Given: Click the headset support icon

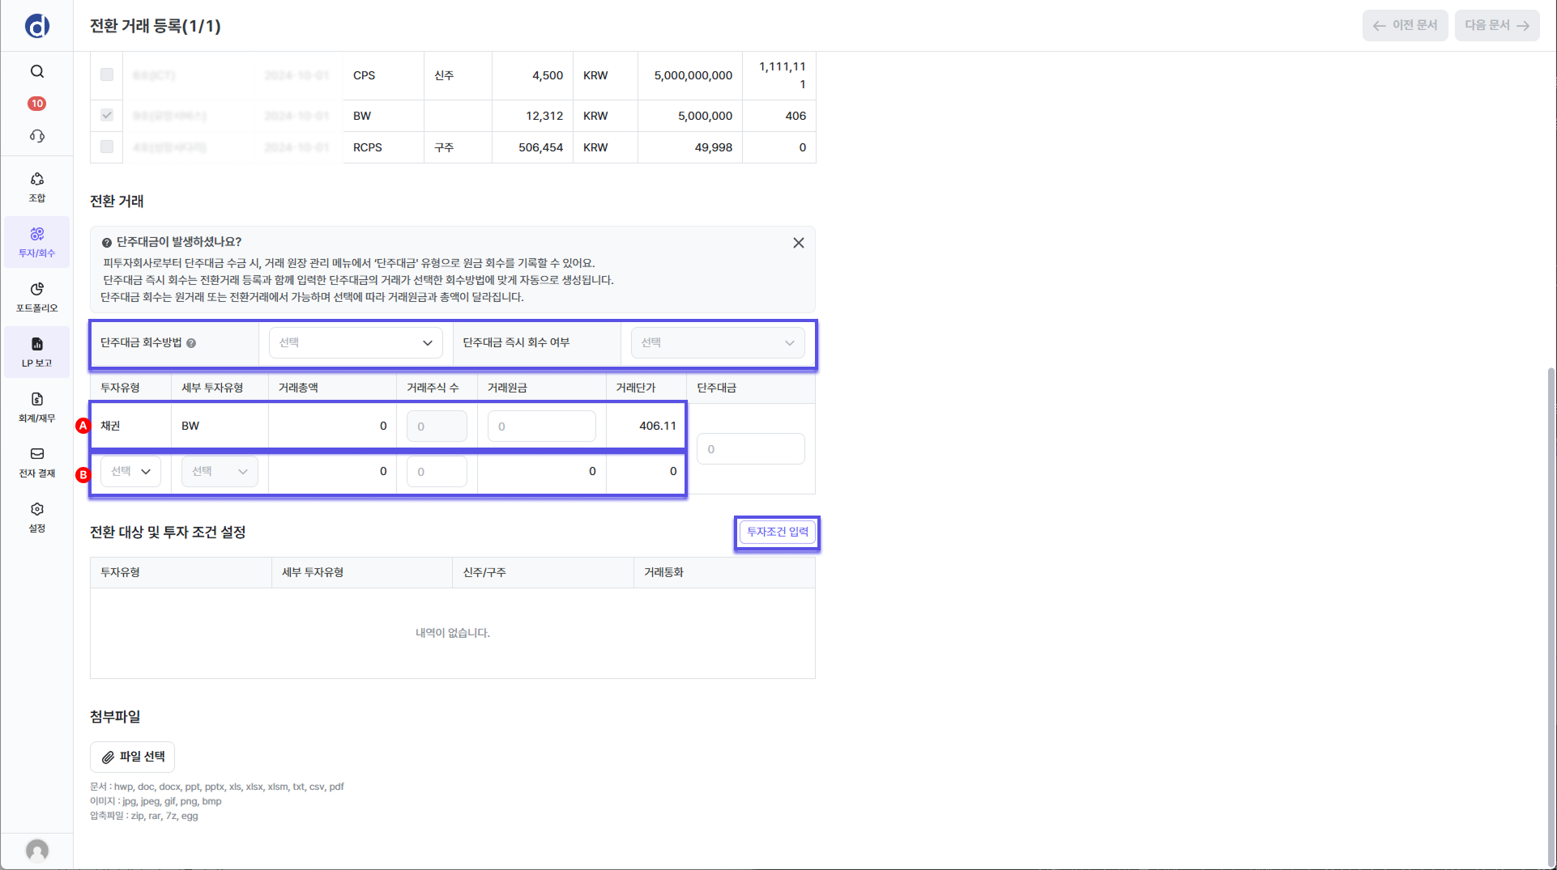Looking at the screenshot, I should point(37,136).
